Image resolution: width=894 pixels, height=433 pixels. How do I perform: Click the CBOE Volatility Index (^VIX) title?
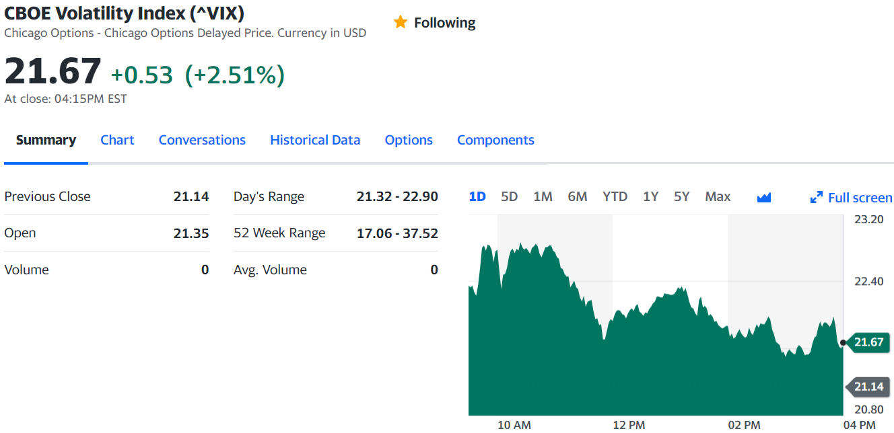tap(124, 12)
